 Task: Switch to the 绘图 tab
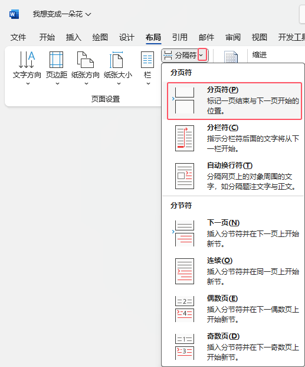coord(100,37)
